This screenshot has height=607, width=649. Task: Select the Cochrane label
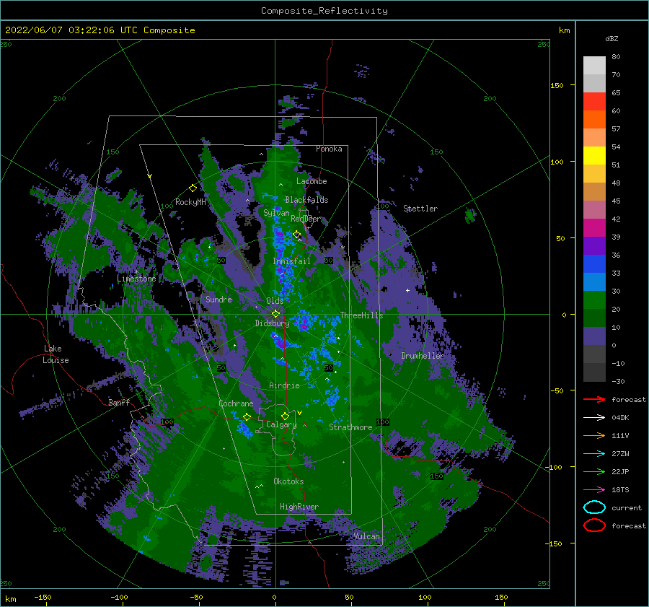(236, 403)
